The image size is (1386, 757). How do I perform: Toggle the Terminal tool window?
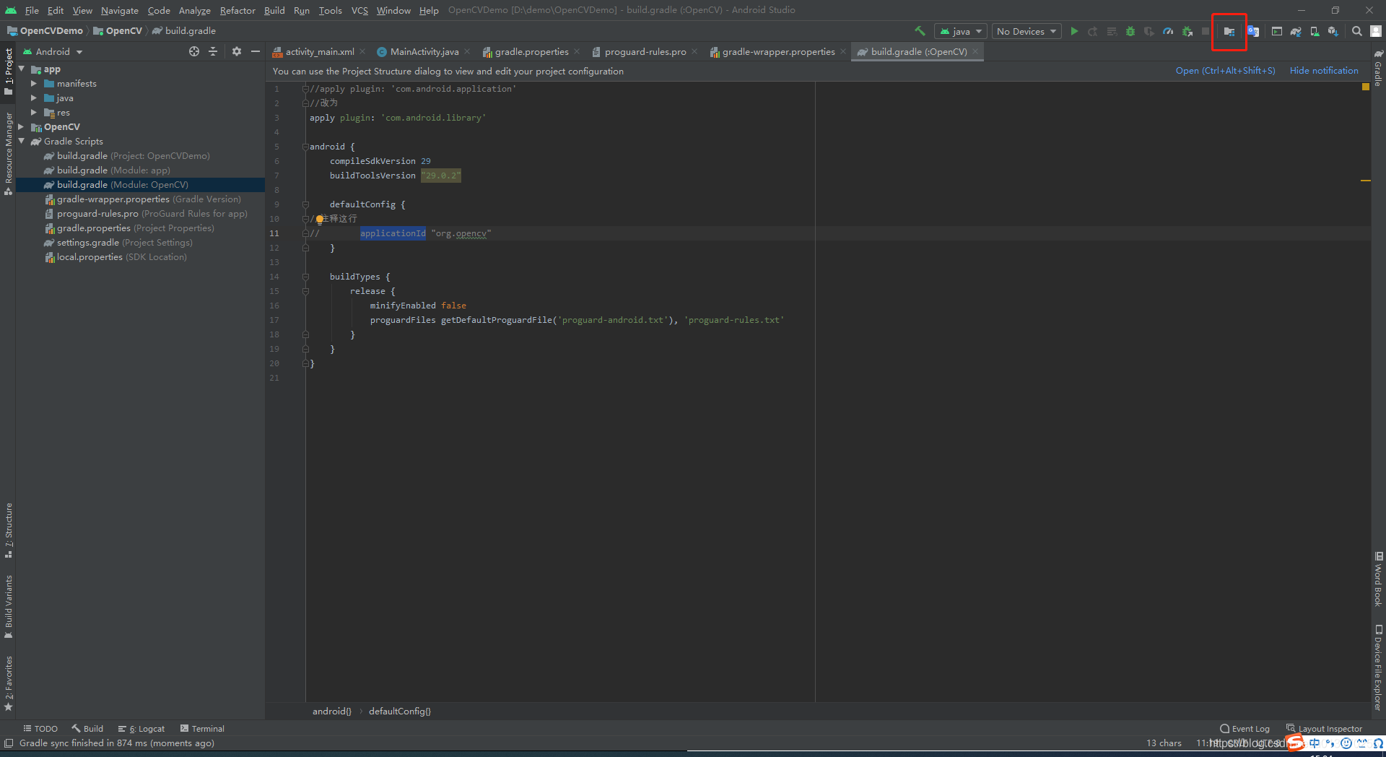202,729
